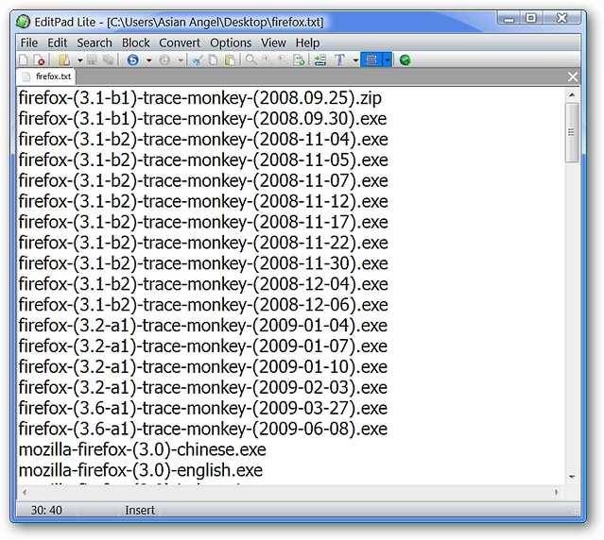
Task: Click the find next toolbar icon
Action: (x=267, y=59)
